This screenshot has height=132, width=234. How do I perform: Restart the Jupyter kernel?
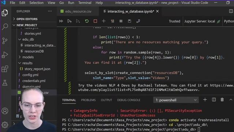(x=87, y=21)
